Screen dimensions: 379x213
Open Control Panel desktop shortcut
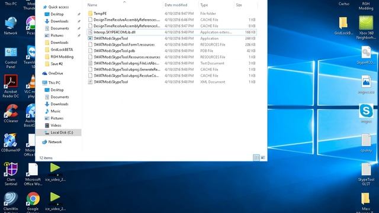pyautogui.click(x=11, y=58)
